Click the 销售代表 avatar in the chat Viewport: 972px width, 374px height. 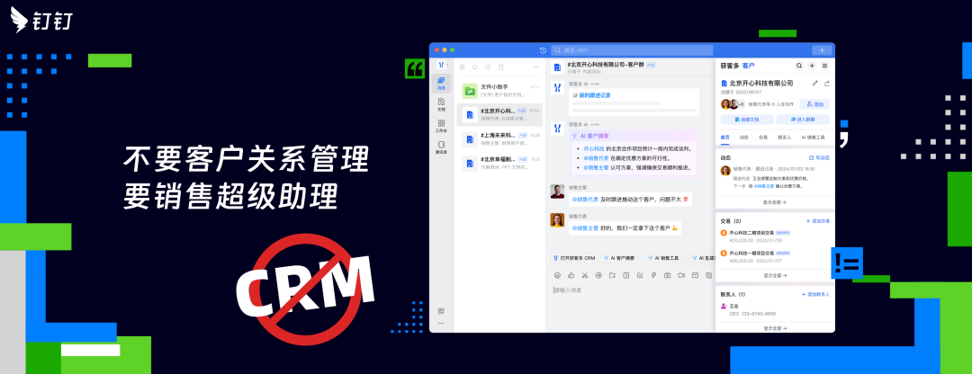pos(557,220)
